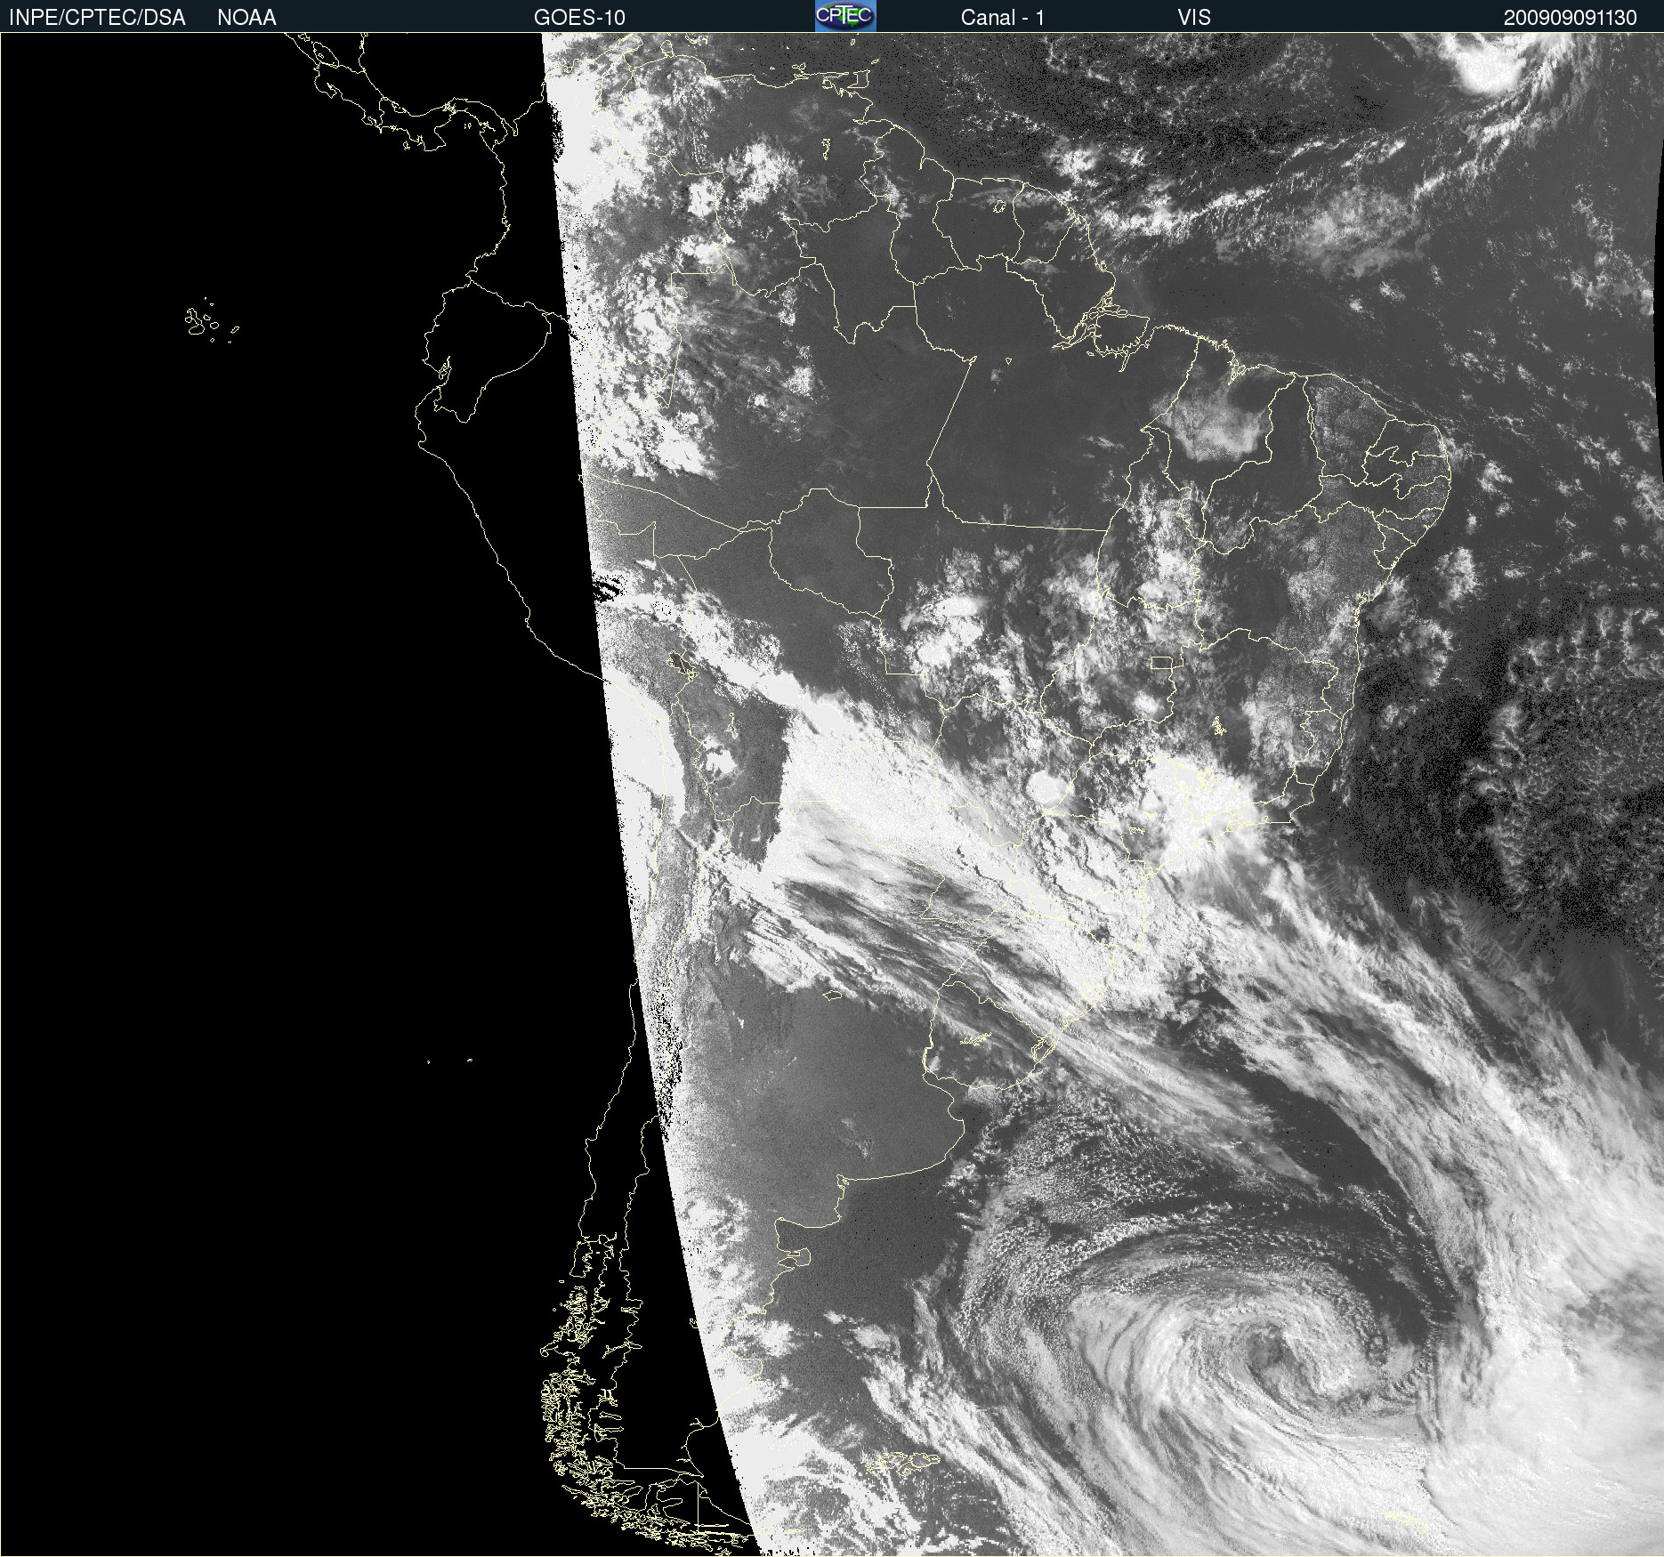Click the VIS channel label
Viewport: 1664px width, 1557px height.
tap(1194, 18)
